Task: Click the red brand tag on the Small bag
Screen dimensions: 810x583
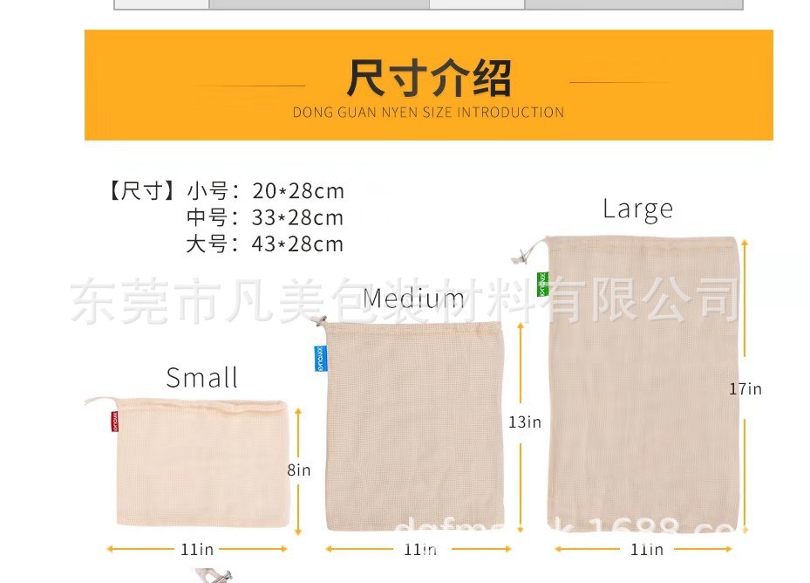Action: (x=114, y=421)
